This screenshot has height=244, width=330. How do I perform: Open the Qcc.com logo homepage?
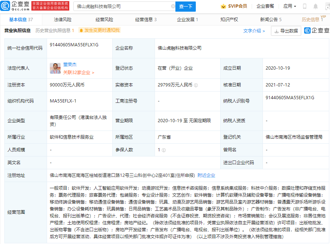pyautogui.click(x=15, y=6)
